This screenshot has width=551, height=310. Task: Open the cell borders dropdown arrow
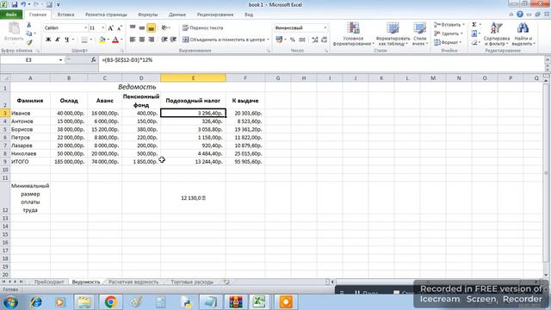pyautogui.click(x=90, y=40)
